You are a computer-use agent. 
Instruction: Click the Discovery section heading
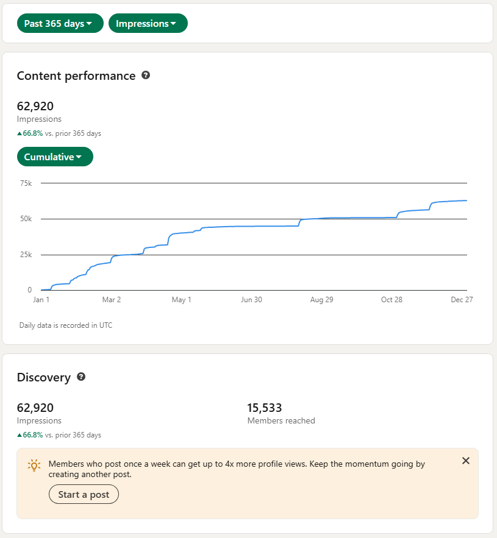coord(44,377)
